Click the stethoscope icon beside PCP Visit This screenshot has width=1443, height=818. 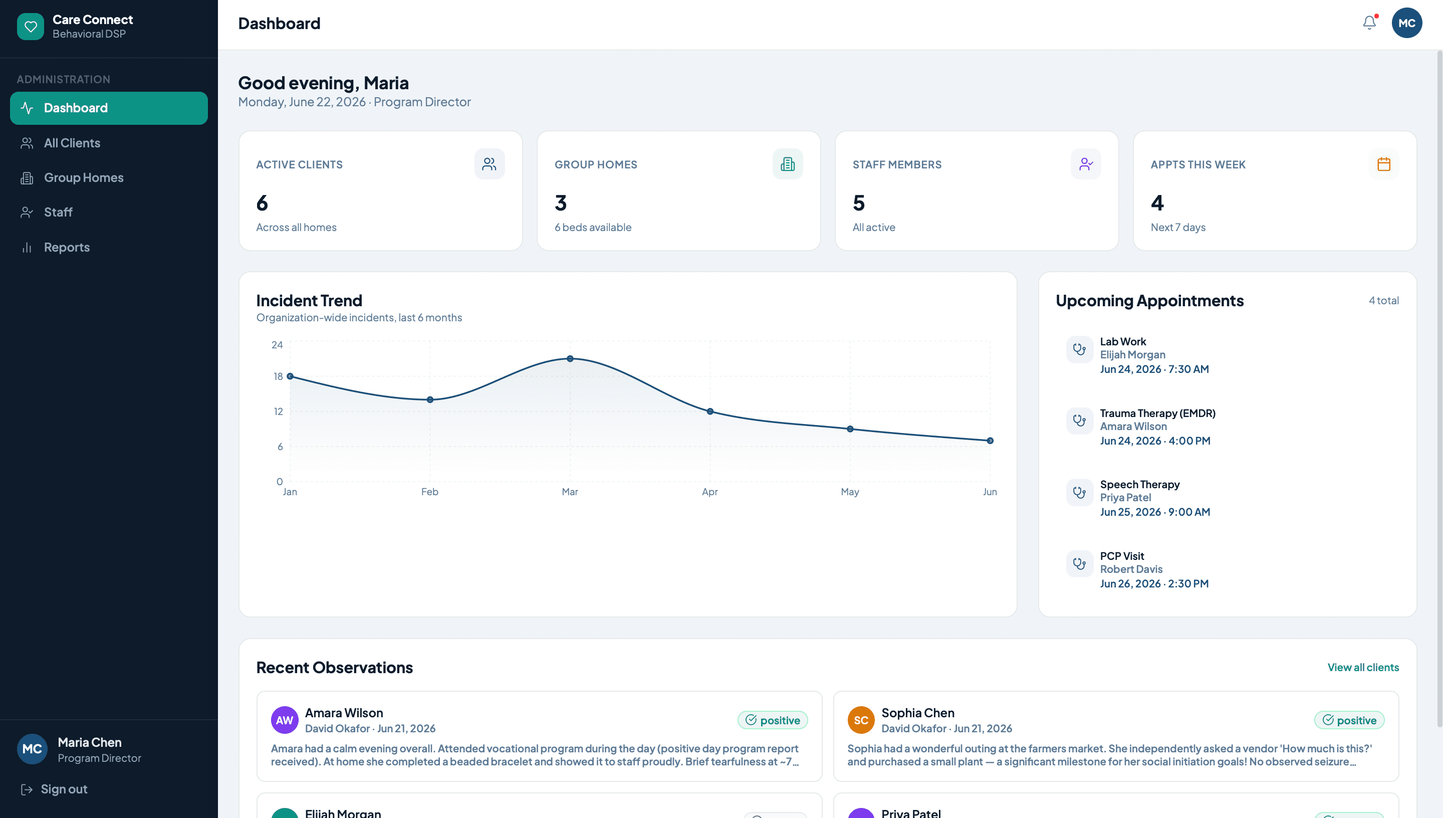coord(1079,563)
